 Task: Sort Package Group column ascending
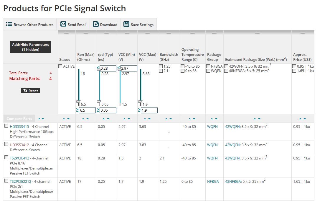tap(212, 119)
